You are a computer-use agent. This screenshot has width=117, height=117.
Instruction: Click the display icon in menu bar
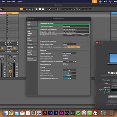coord(110,1)
